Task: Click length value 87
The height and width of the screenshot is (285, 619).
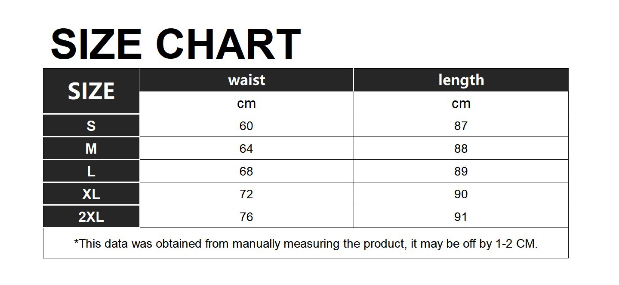Action: (461, 126)
